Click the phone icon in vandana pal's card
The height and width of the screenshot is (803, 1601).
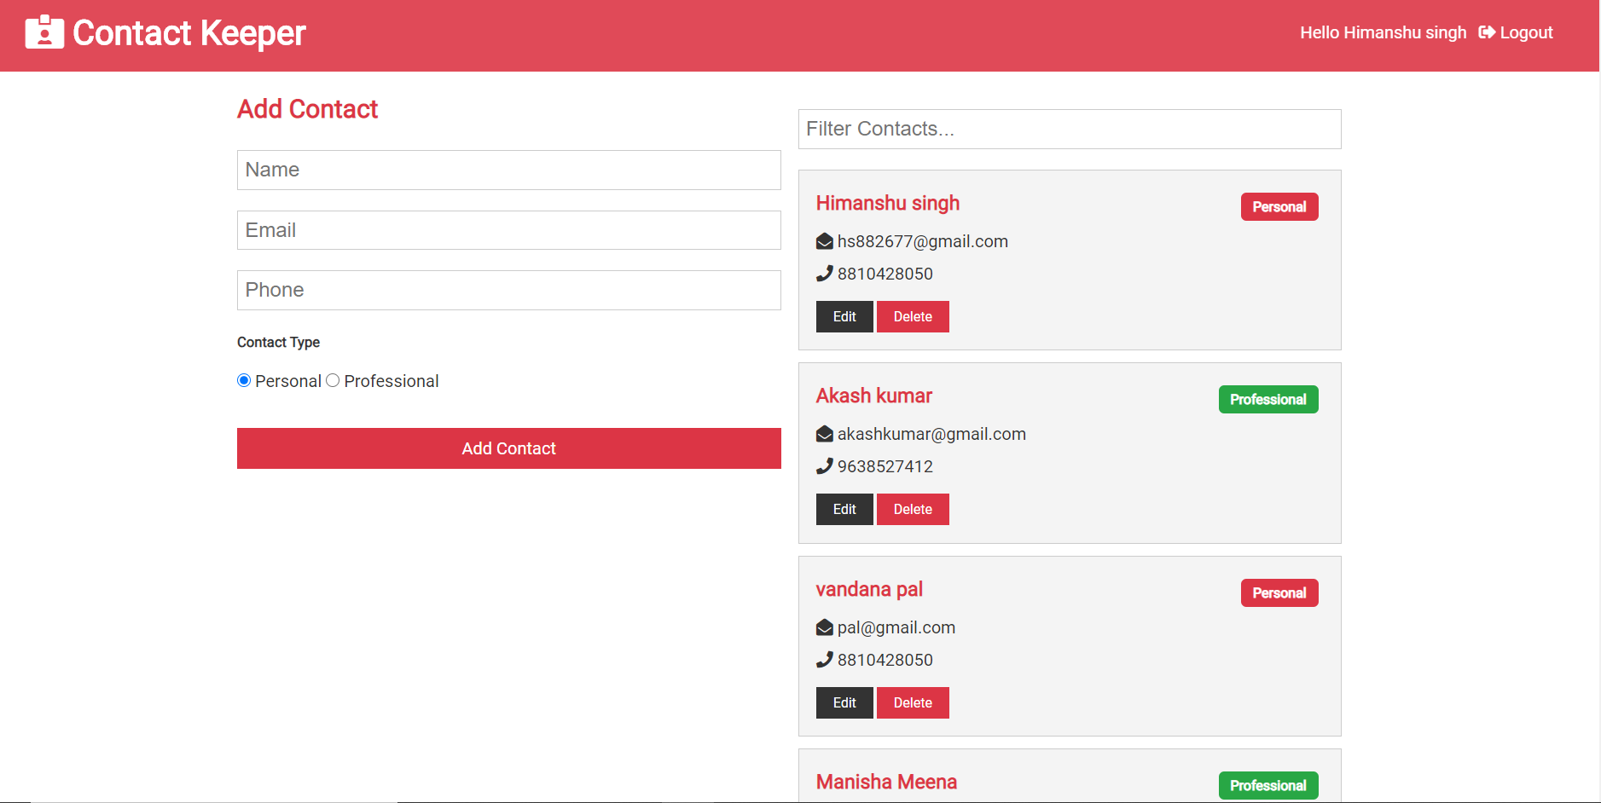coord(823,660)
